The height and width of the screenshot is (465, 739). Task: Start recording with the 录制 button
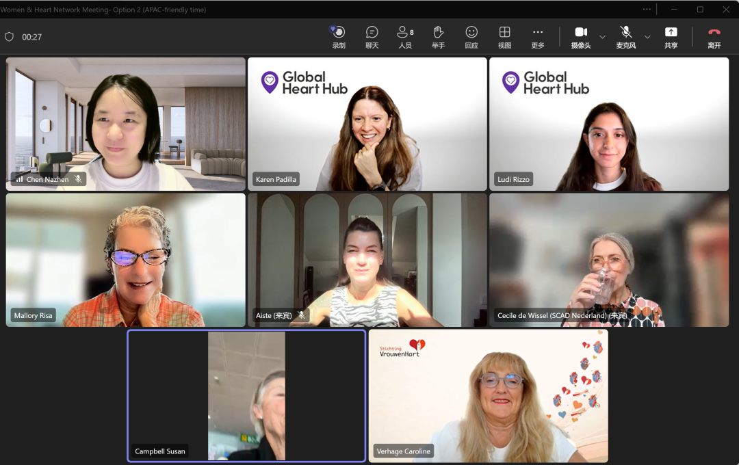click(x=339, y=37)
